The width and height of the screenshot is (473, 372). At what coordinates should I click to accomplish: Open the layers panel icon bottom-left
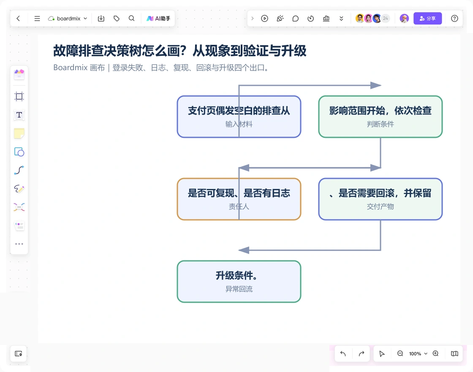pyautogui.click(x=19, y=353)
